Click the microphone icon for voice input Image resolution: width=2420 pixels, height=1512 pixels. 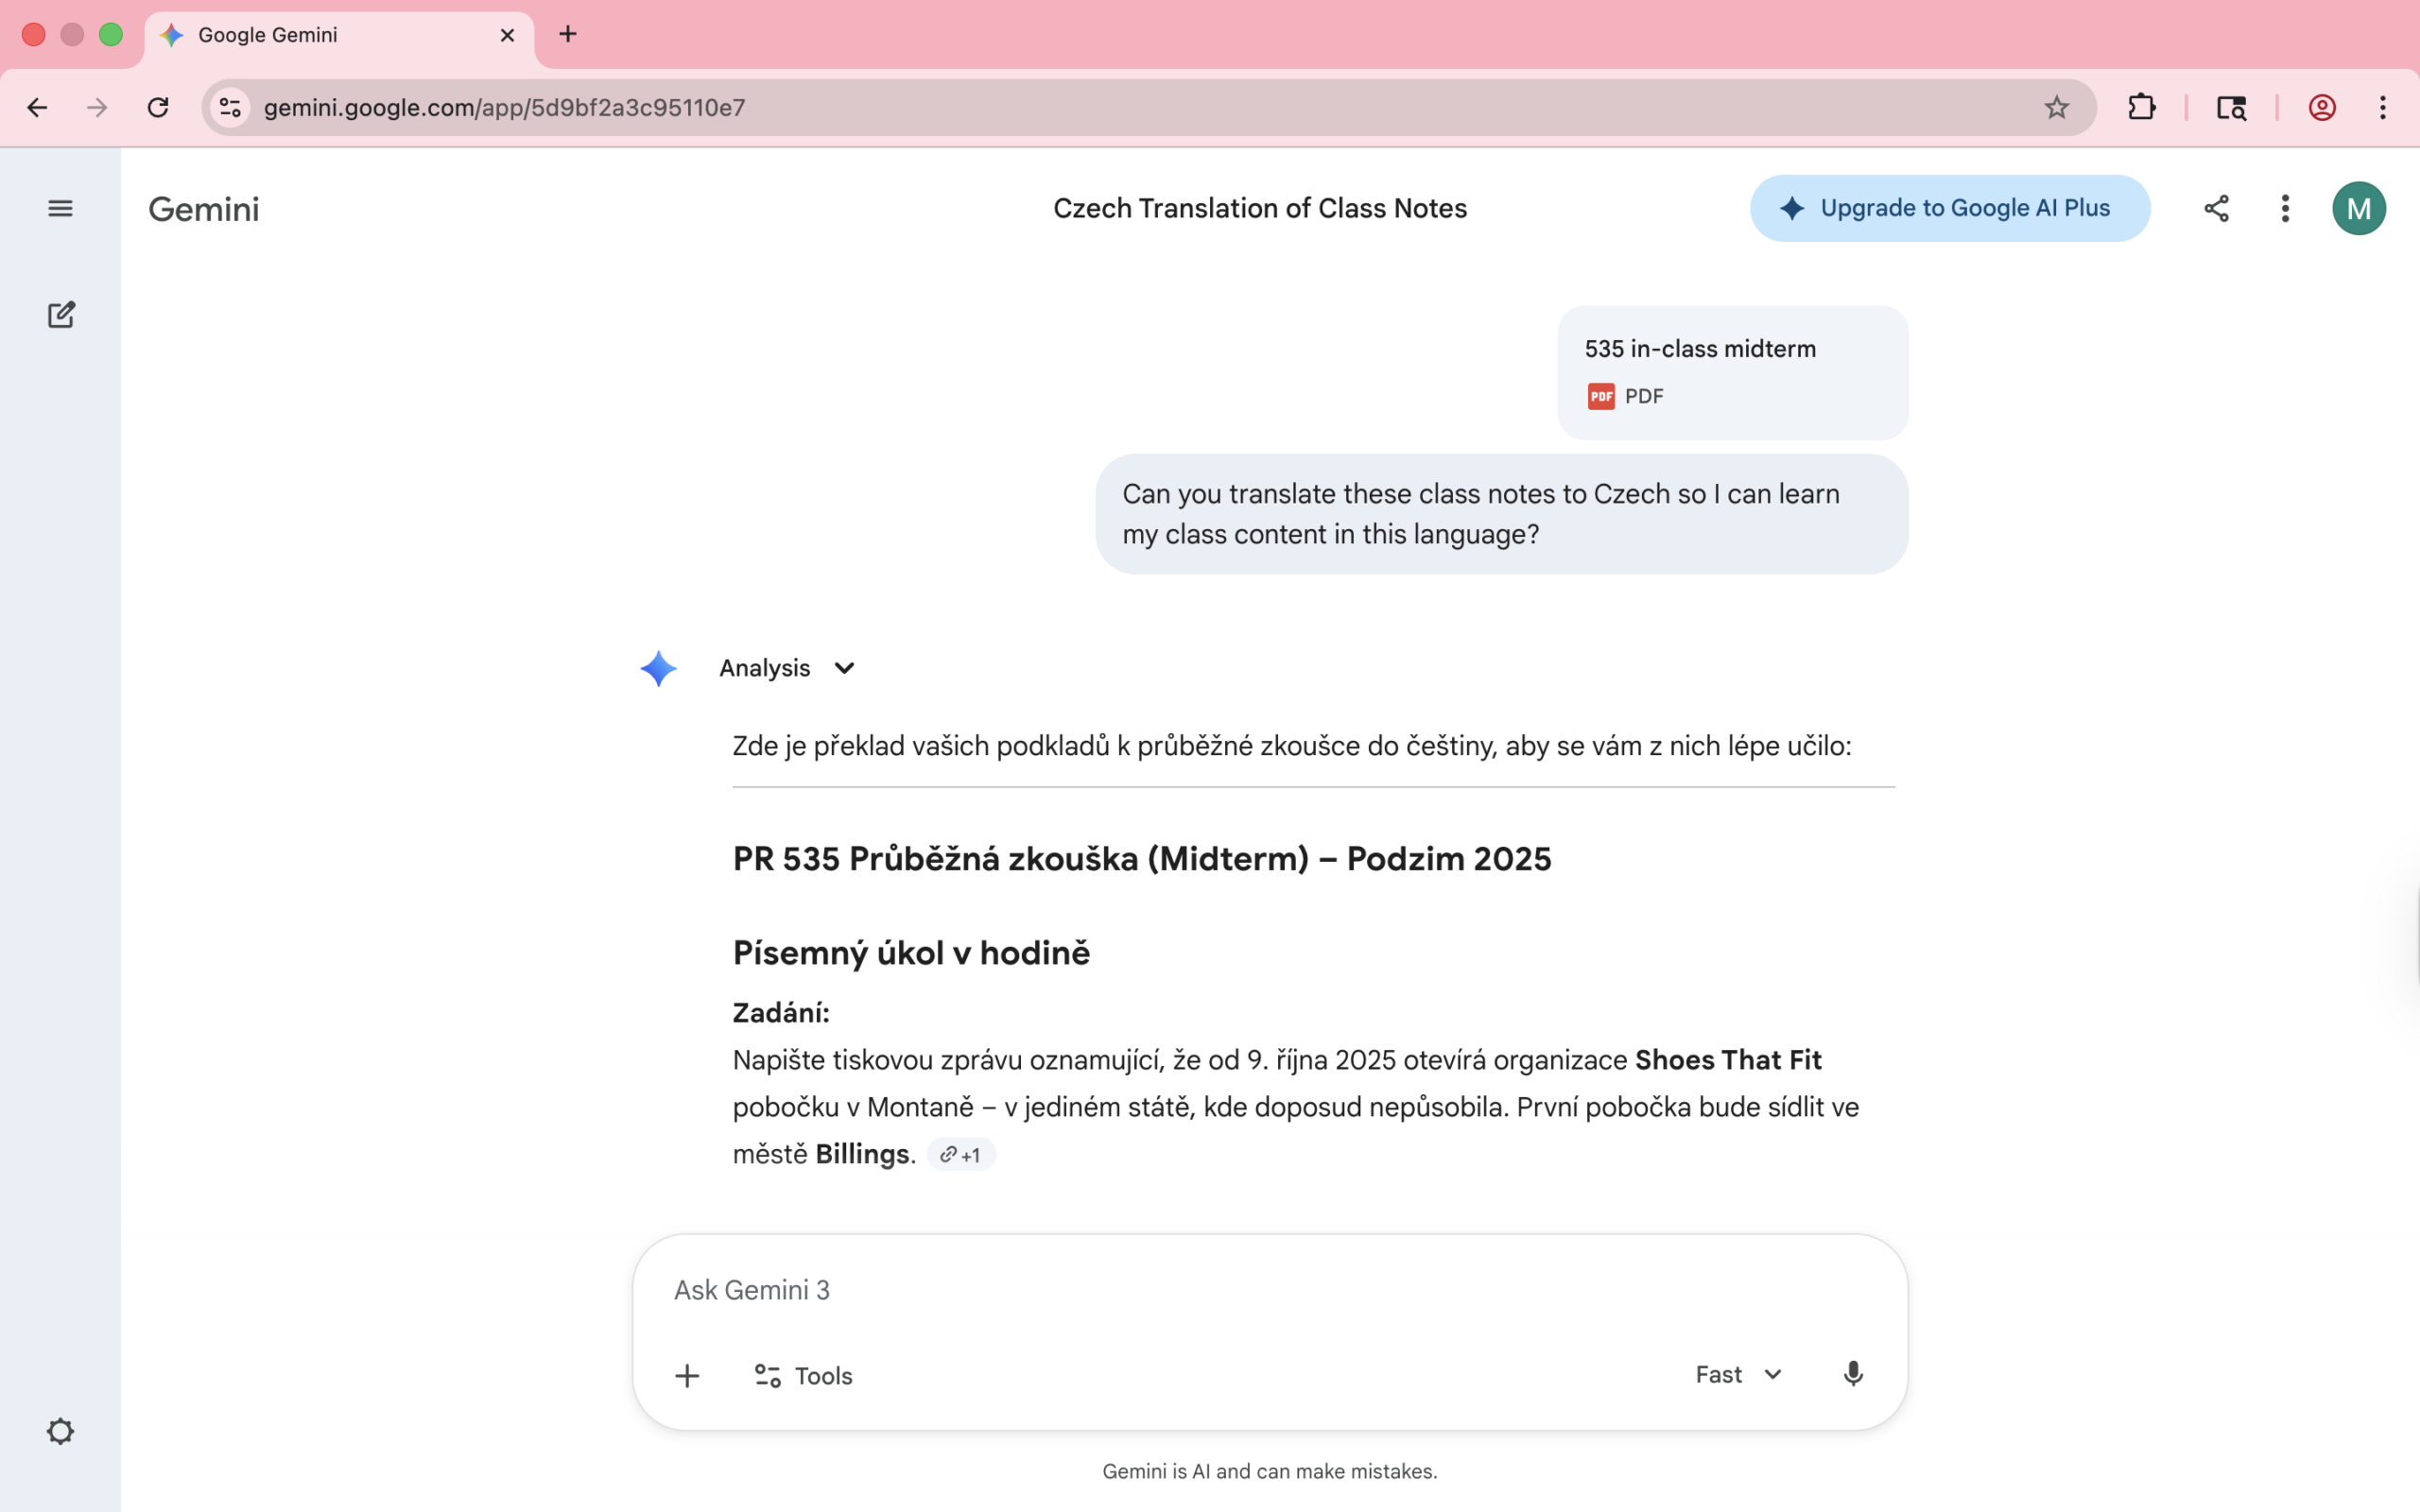point(1852,1374)
